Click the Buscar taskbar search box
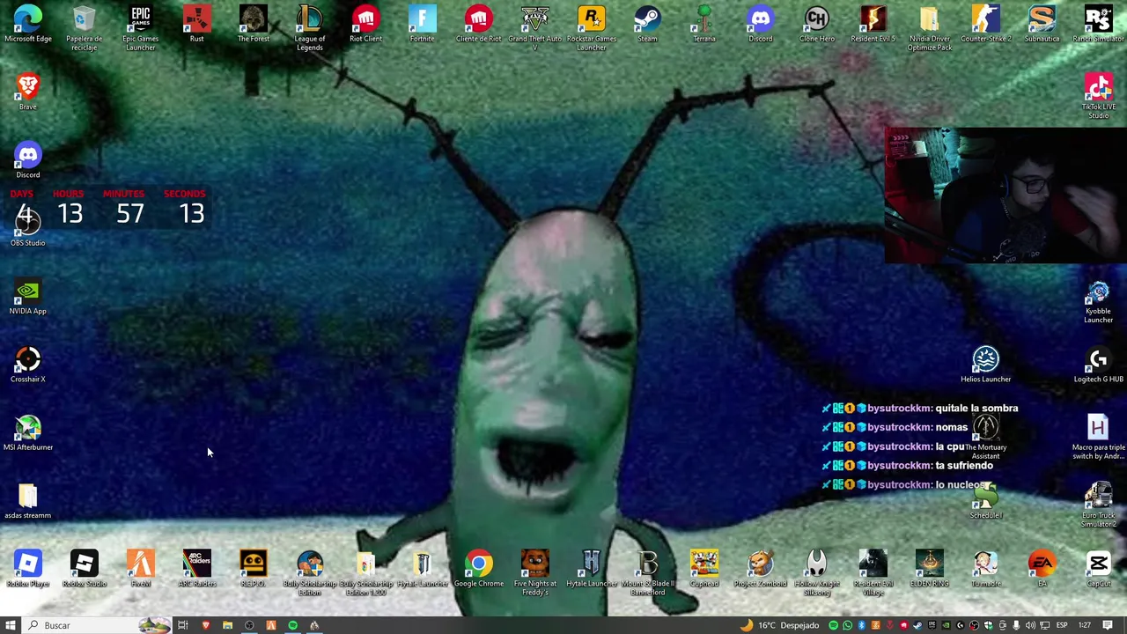The width and height of the screenshot is (1127, 634). tap(97, 625)
